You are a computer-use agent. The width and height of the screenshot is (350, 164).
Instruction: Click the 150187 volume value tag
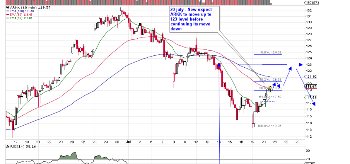coord(312,3)
